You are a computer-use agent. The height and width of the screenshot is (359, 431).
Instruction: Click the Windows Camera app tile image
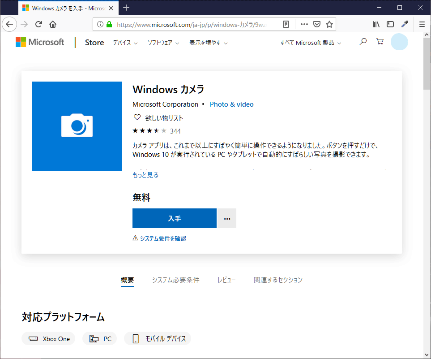click(x=77, y=126)
